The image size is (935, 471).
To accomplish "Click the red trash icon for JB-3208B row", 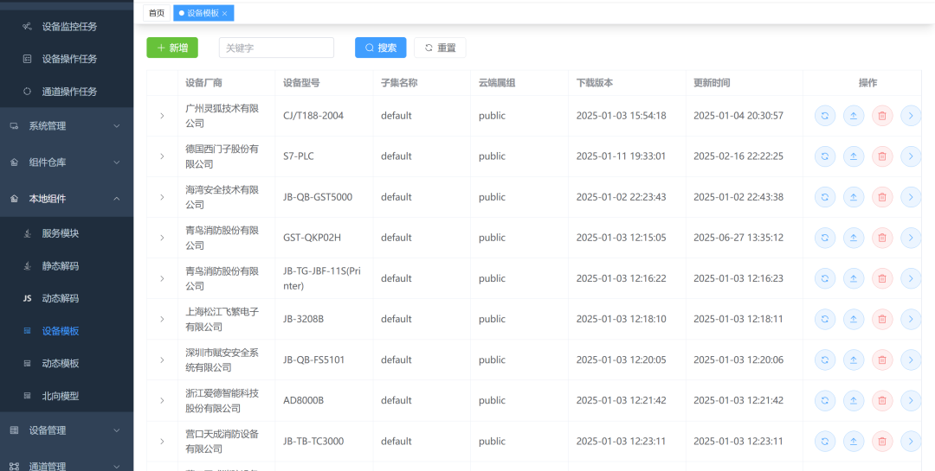I will 882,319.
